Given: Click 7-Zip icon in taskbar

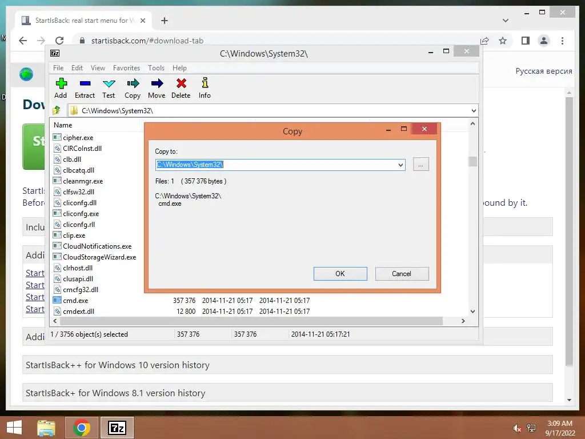Looking at the screenshot, I should pos(117,428).
